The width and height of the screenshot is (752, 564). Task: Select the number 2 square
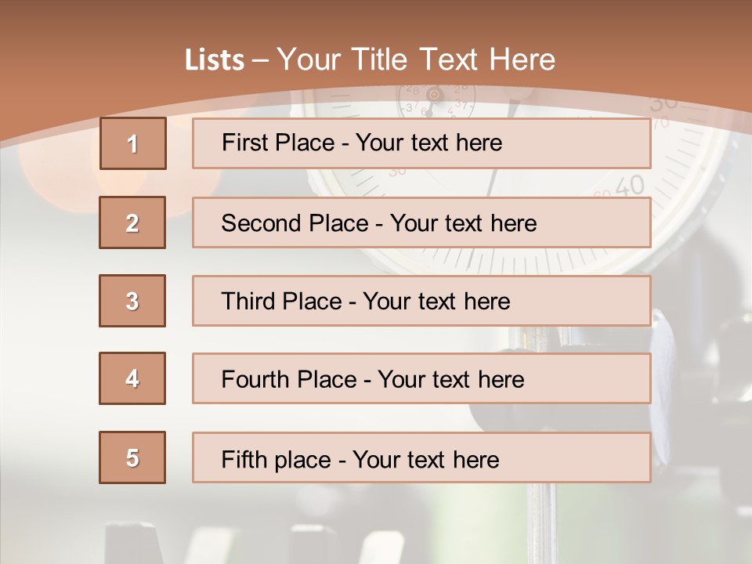pos(132,222)
